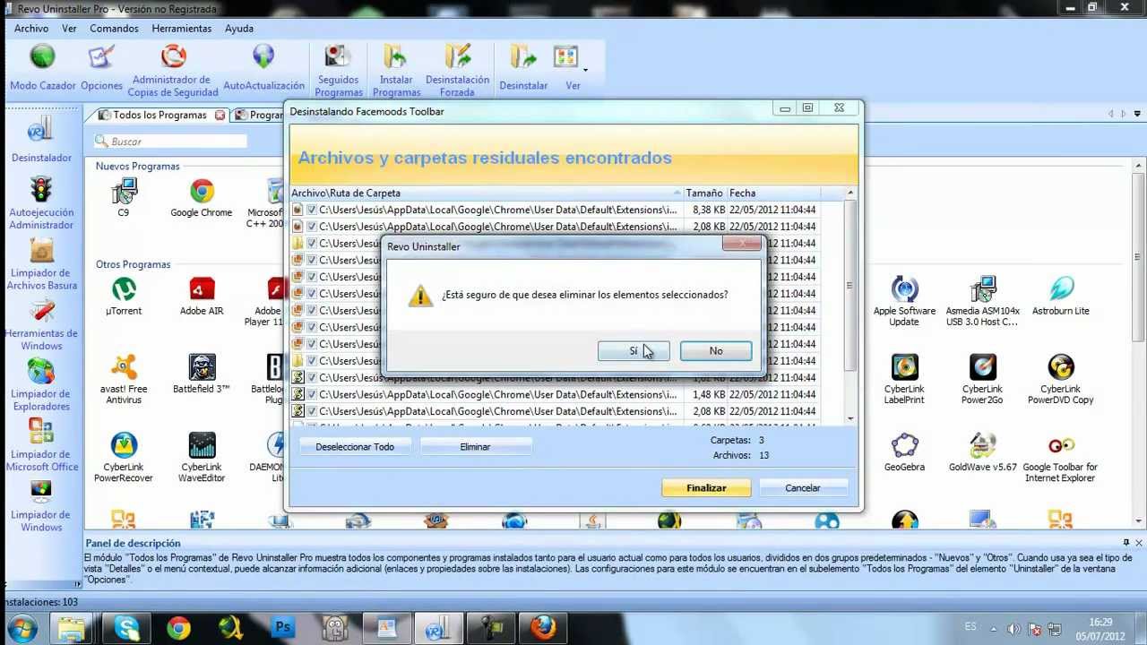The width and height of the screenshot is (1147, 645).
Task: Click Cancelar in the uninstall dialog
Action: [x=803, y=487]
